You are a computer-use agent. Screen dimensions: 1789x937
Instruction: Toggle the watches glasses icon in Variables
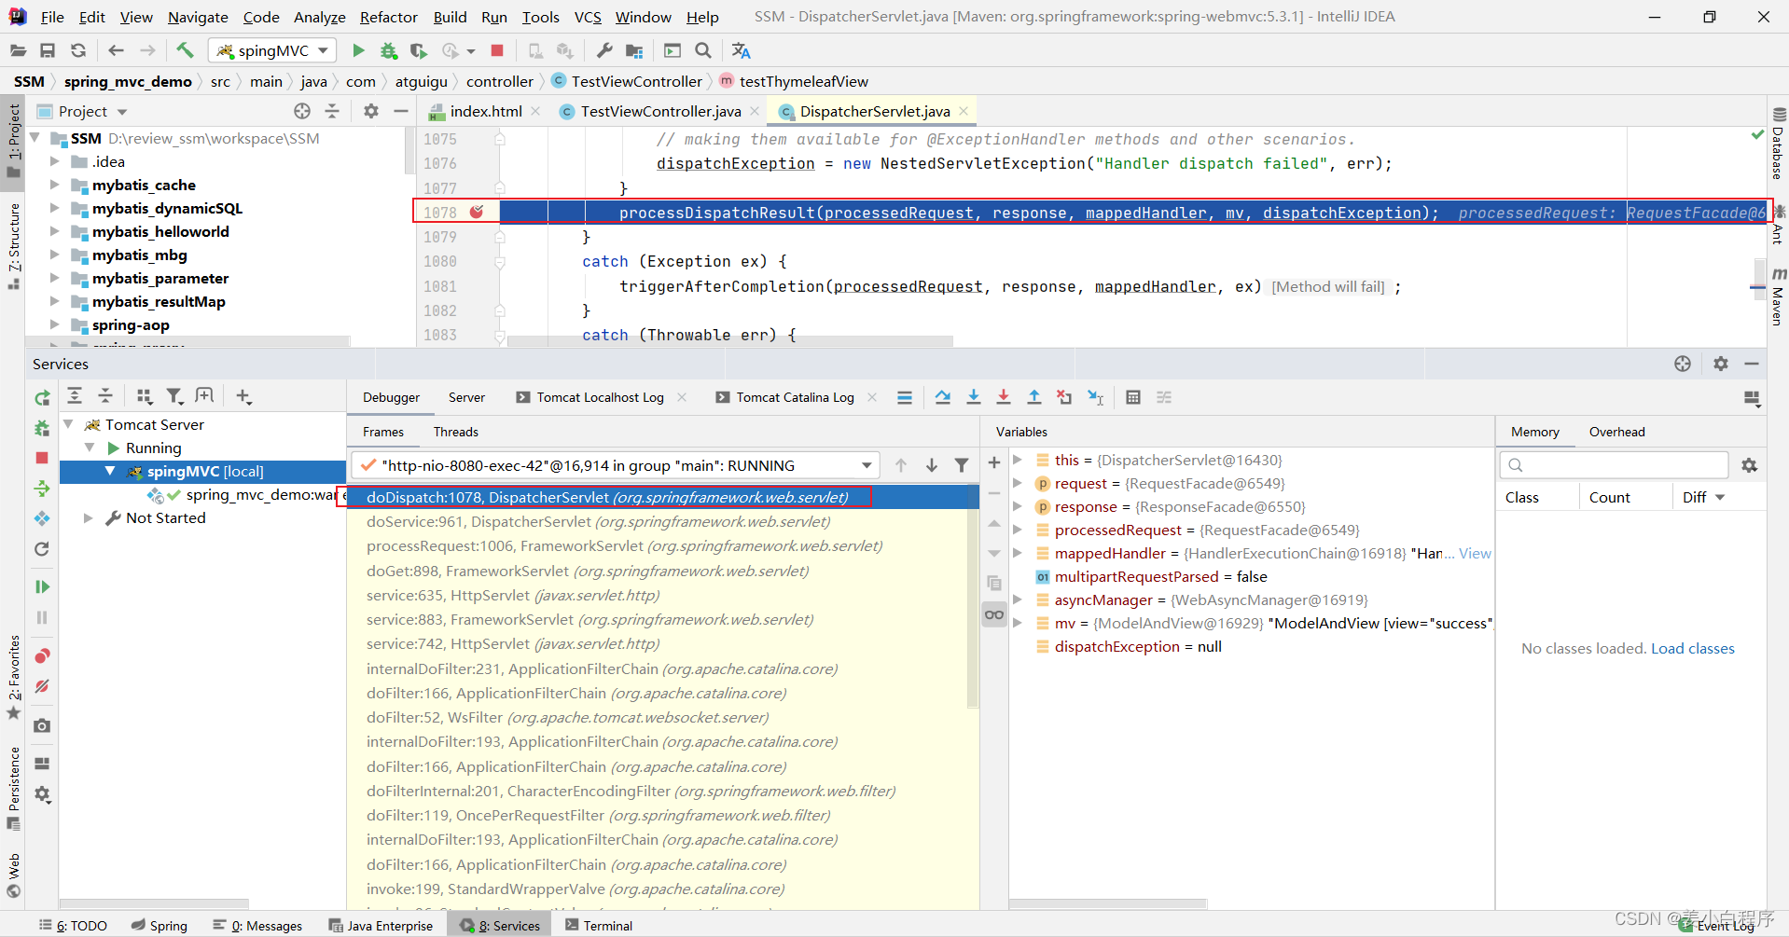(994, 614)
